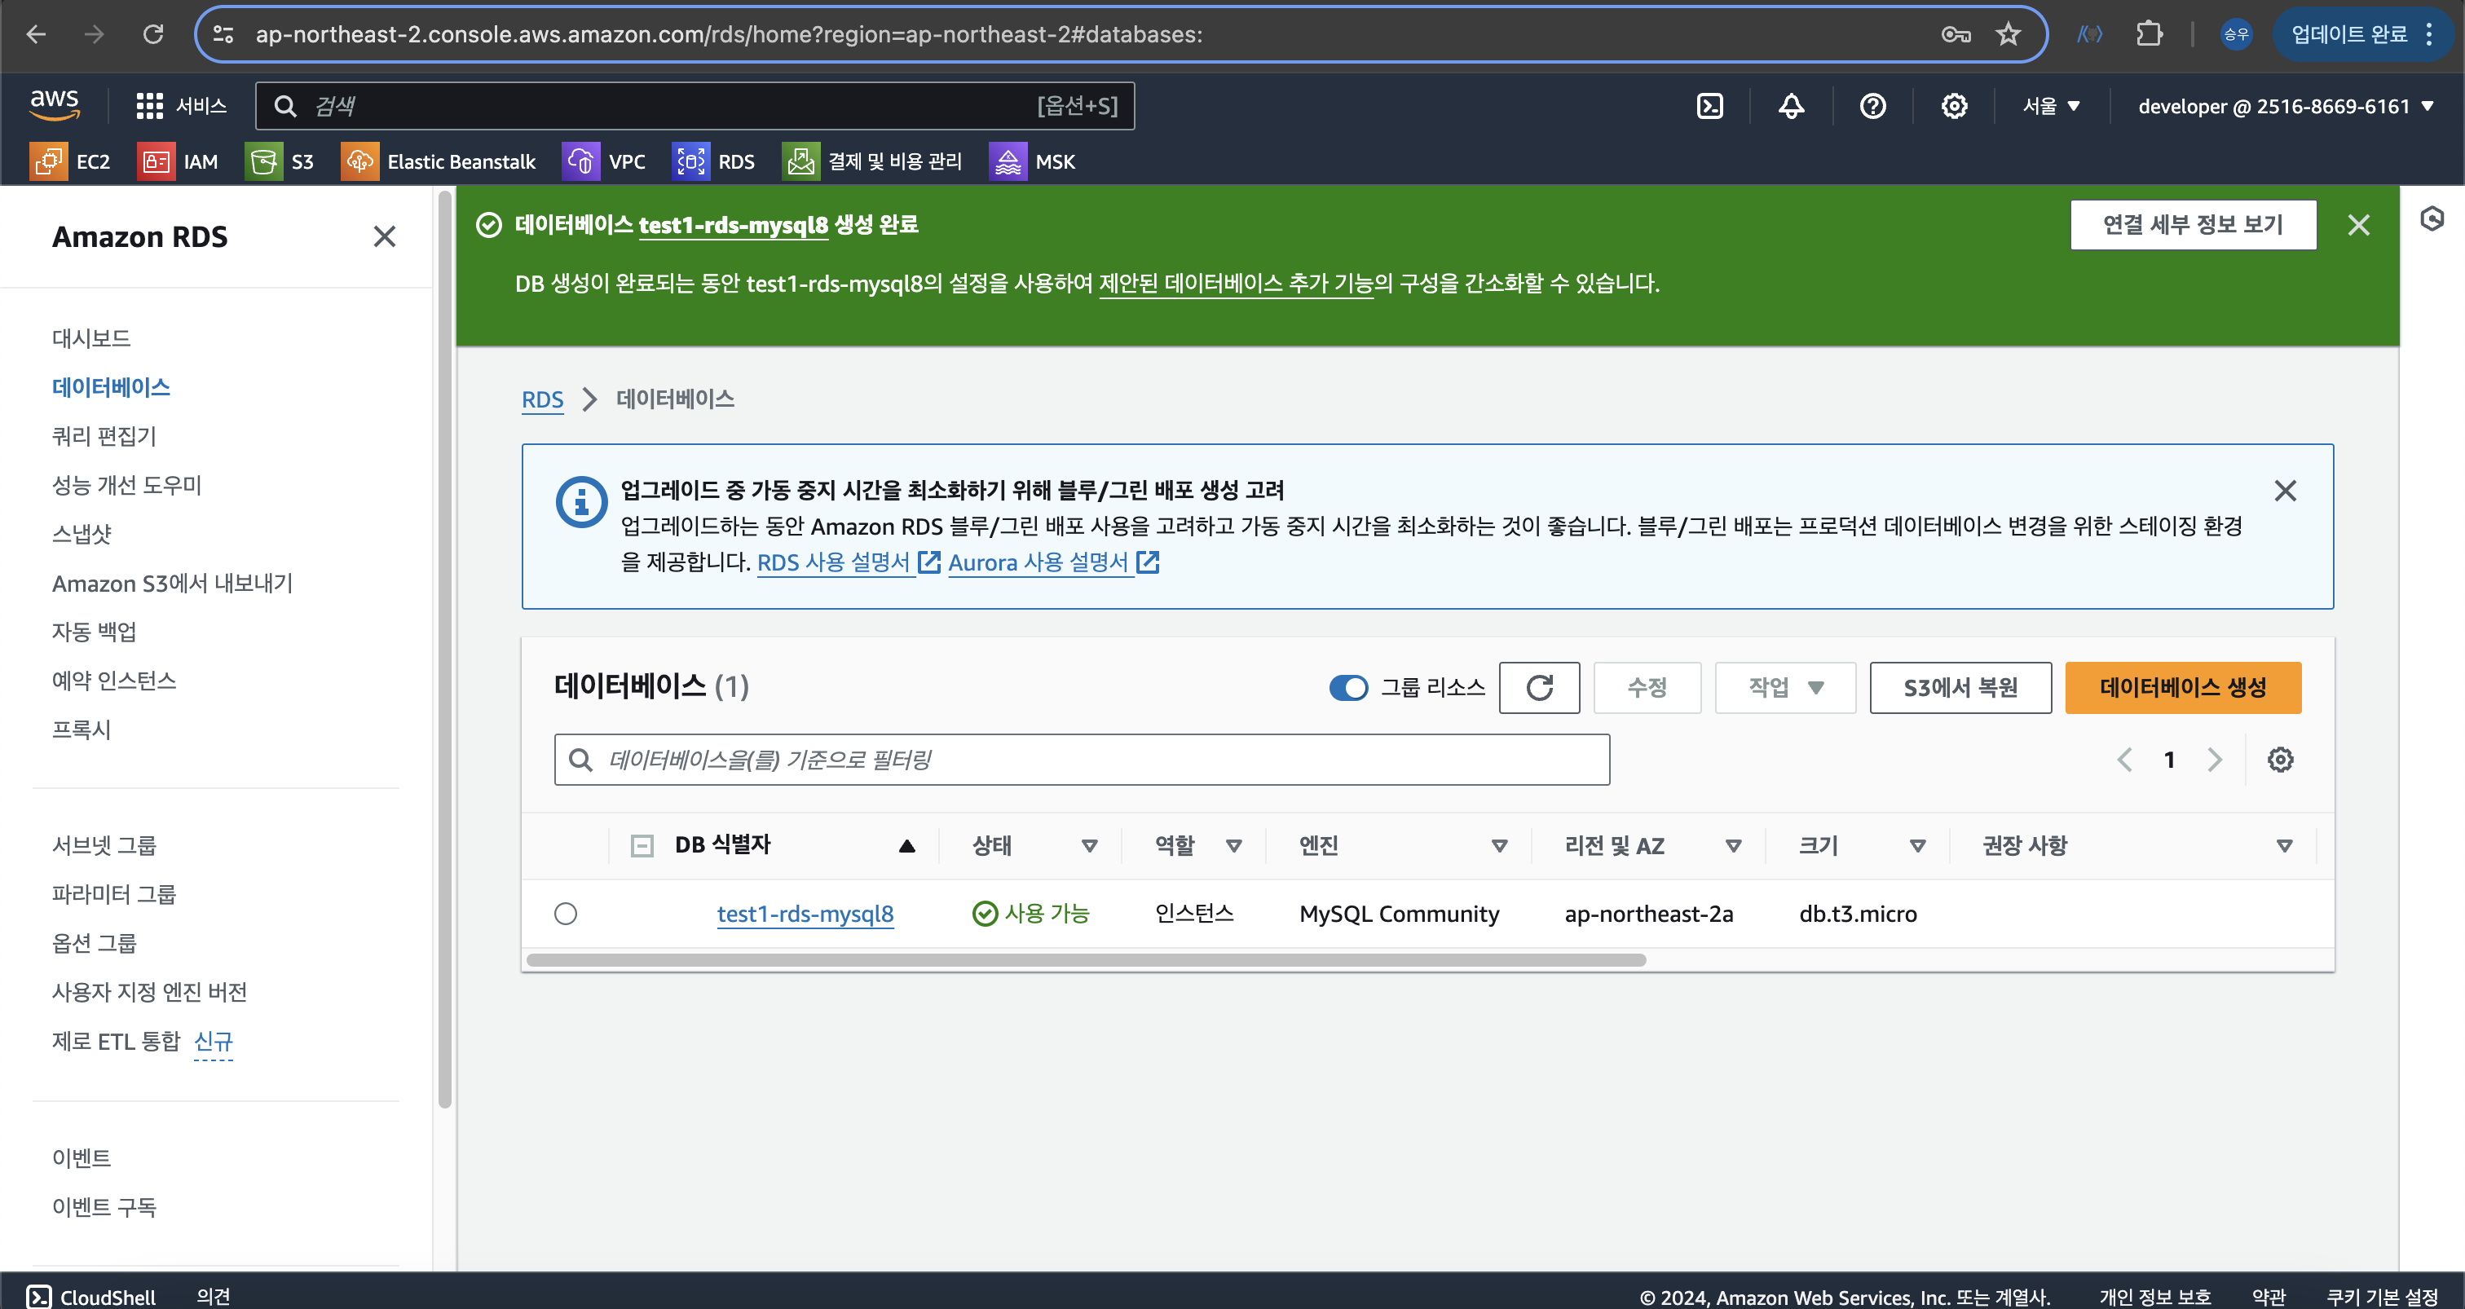Screen dimensions: 2465x1309
Task: Open table preferences gear icon
Action: click(x=2280, y=760)
